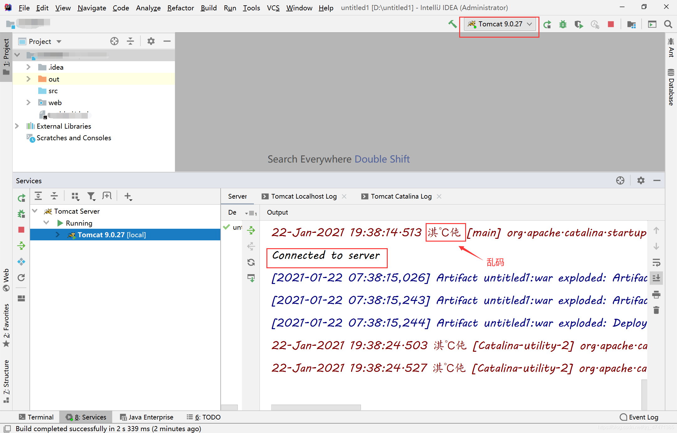Open the Services filter dropdown
Image resolution: width=677 pixels, height=433 pixels.
pyautogui.click(x=91, y=196)
